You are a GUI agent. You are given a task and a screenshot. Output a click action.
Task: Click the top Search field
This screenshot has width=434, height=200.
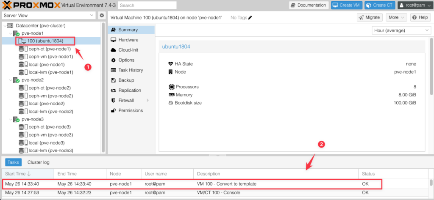point(147,5)
